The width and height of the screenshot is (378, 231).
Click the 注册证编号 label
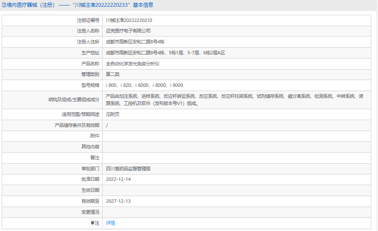88,21
